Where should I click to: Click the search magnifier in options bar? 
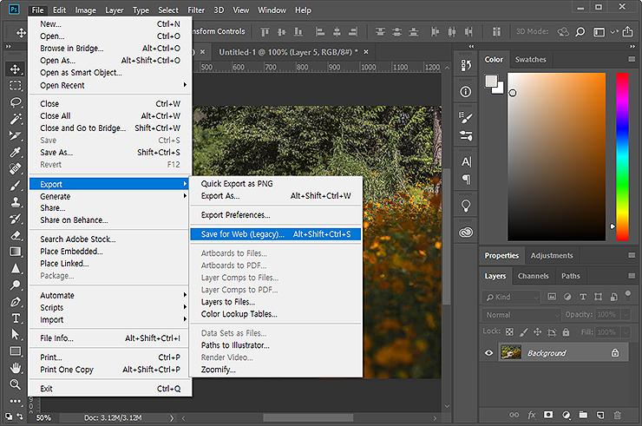click(580, 31)
